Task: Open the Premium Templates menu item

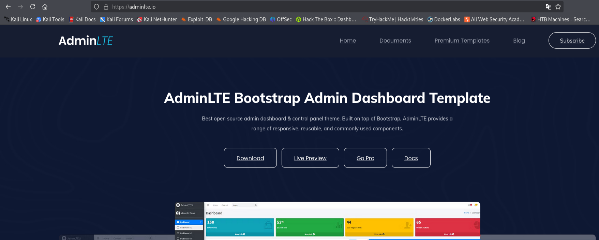Action: pyautogui.click(x=462, y=41)
